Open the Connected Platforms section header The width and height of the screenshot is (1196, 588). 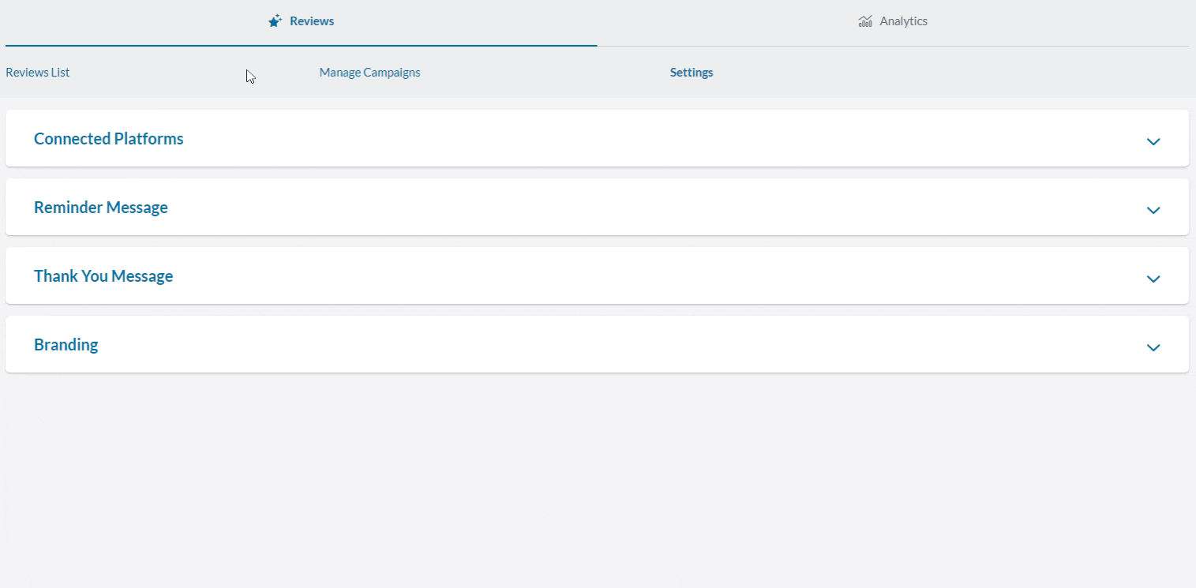[x=108, y=138]
